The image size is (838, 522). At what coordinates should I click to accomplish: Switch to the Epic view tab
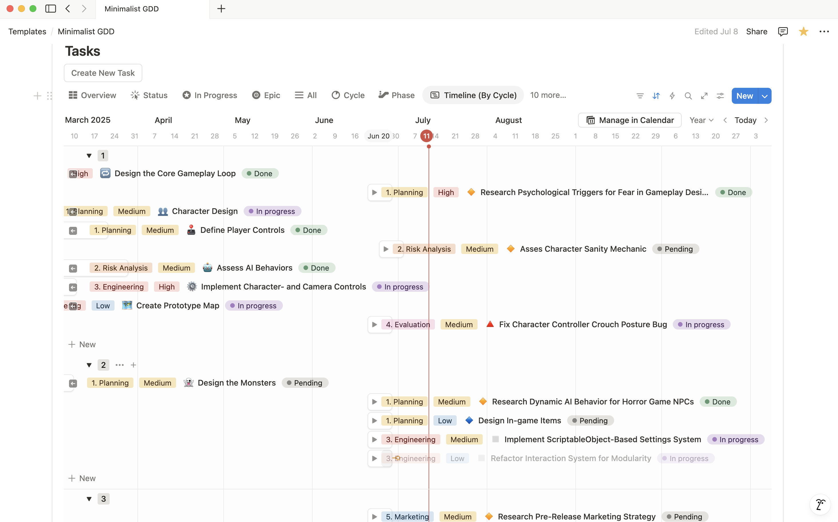coord(266,95)
